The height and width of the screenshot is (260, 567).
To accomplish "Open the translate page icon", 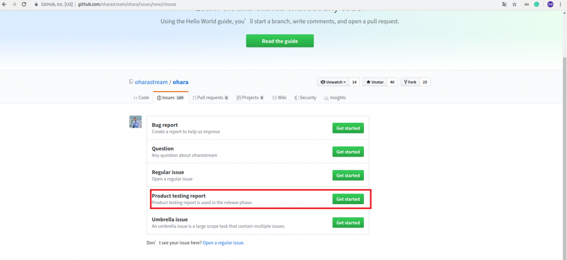I will click(x=505, y=4).
